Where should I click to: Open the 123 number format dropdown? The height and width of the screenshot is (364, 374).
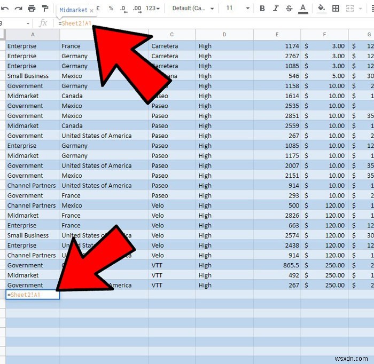point(153,9)
